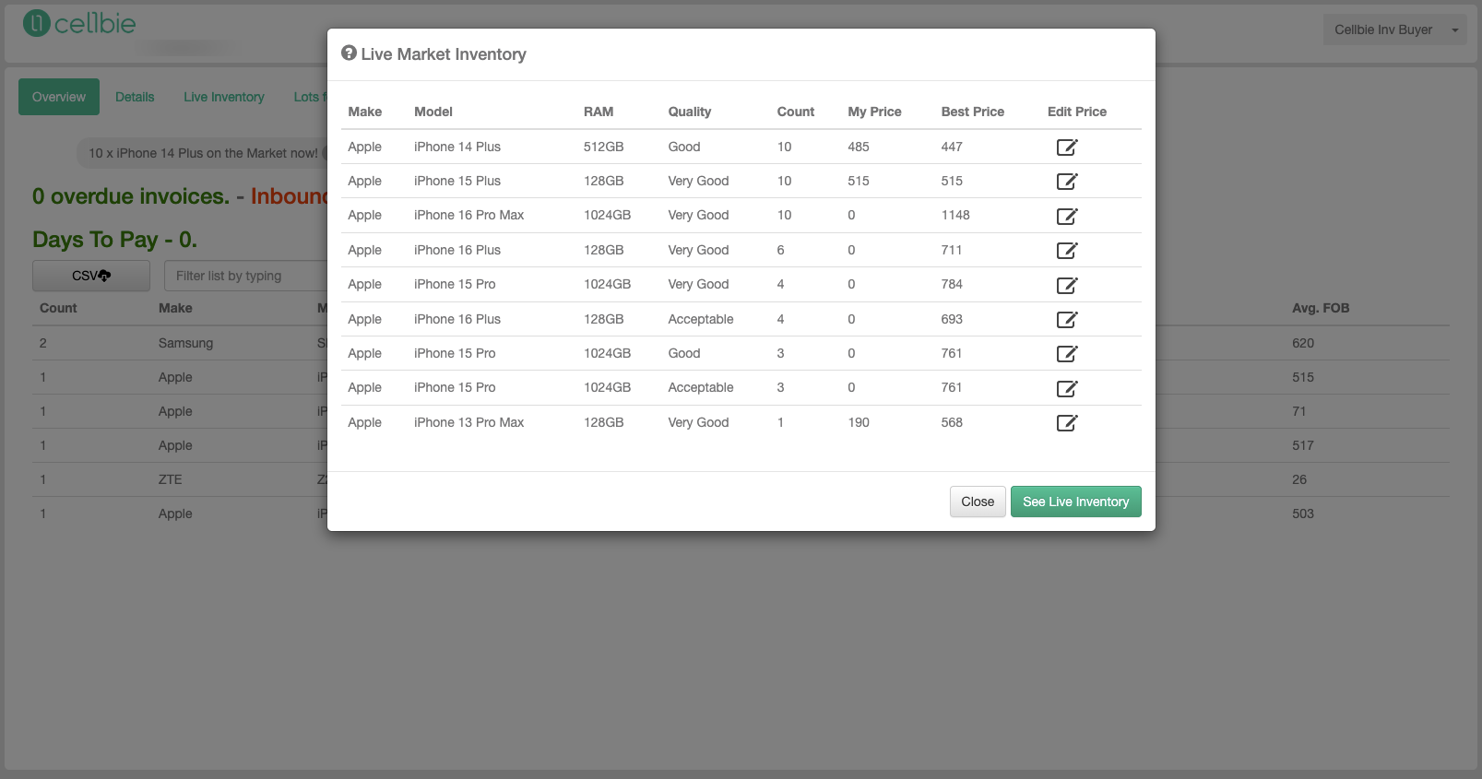Switch to the Overview tab
Screen dimensions: 1482x779
(59, 97)
